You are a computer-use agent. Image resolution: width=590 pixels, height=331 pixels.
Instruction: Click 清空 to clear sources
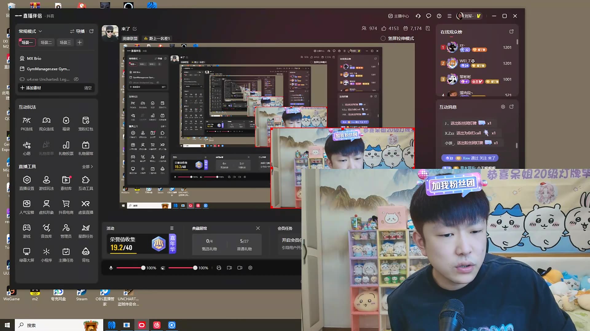click(88, 88)
